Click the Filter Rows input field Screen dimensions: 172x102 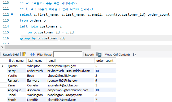(68, 54)
